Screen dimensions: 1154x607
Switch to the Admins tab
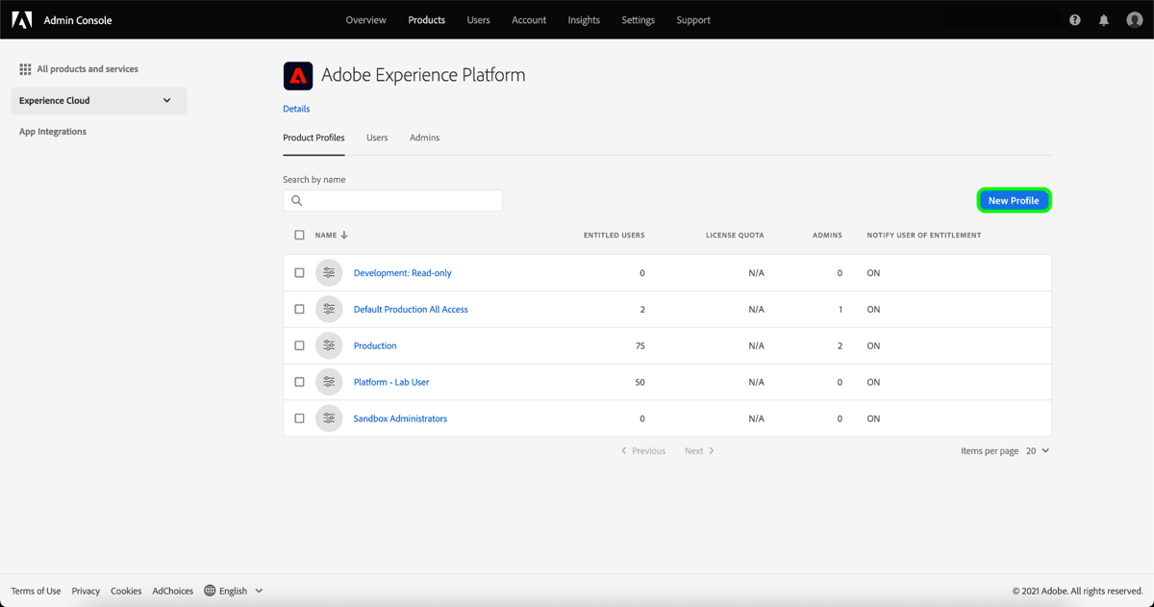pos(424,138)
